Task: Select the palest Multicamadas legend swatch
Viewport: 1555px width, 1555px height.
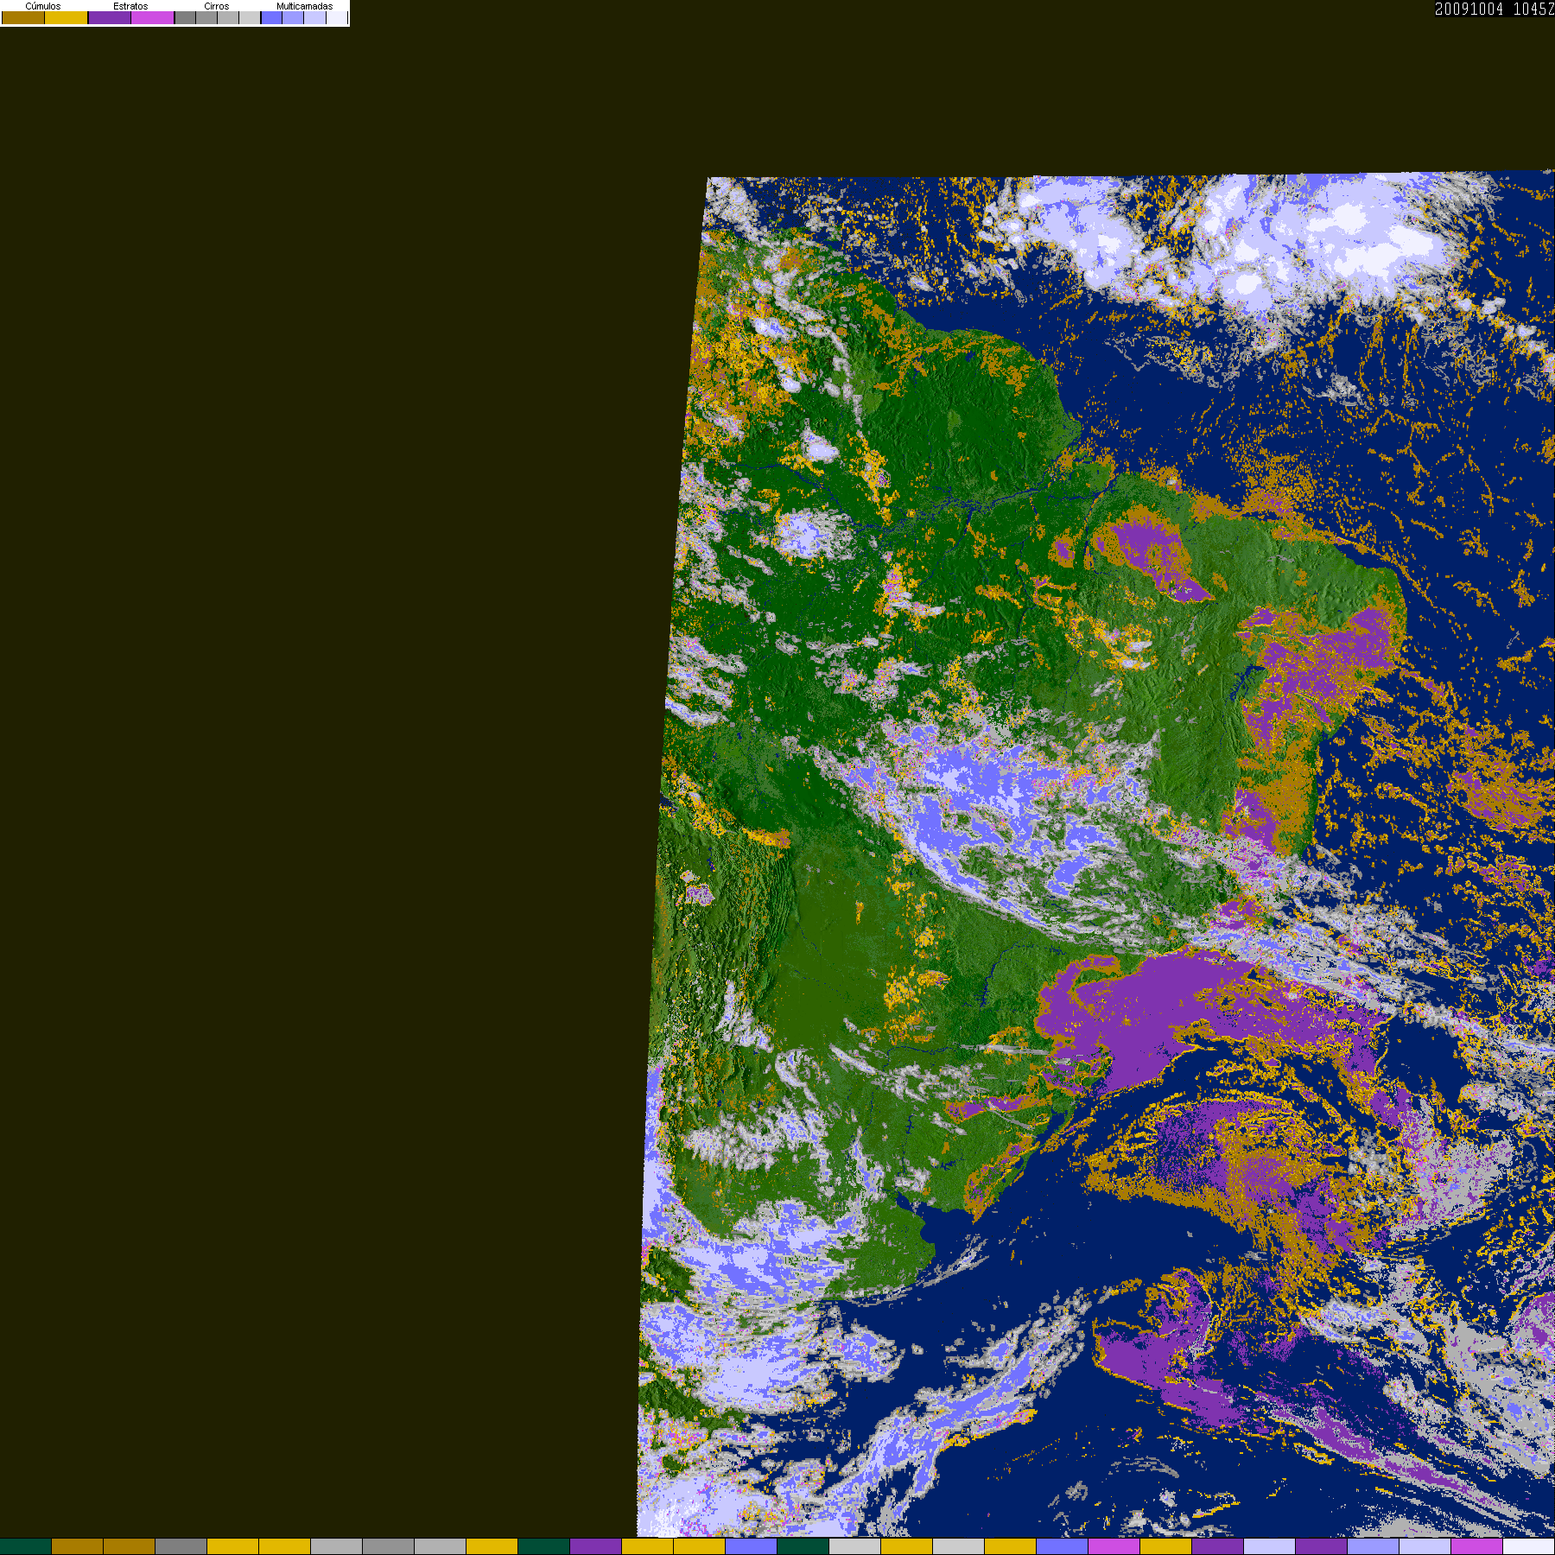Action: pos(337,18)
